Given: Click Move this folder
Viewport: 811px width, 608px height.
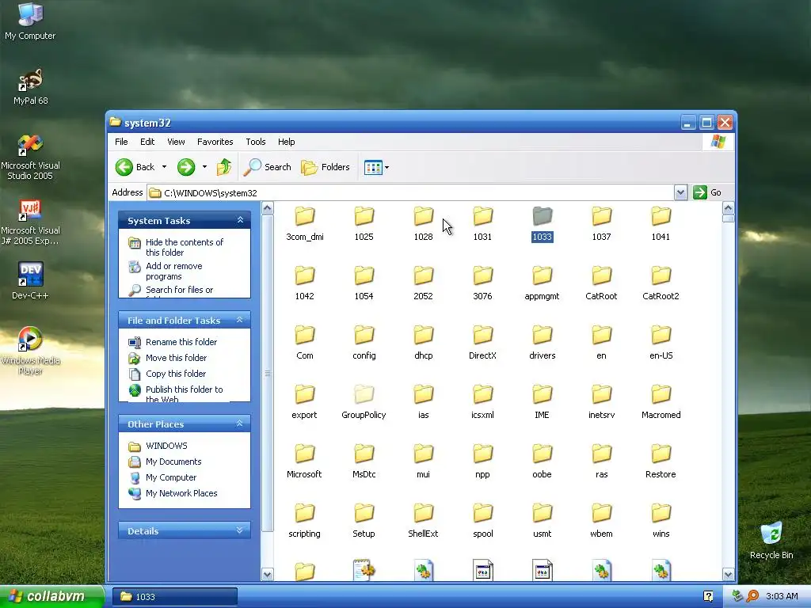Looking at the screenshot, I should pos(168,358).
